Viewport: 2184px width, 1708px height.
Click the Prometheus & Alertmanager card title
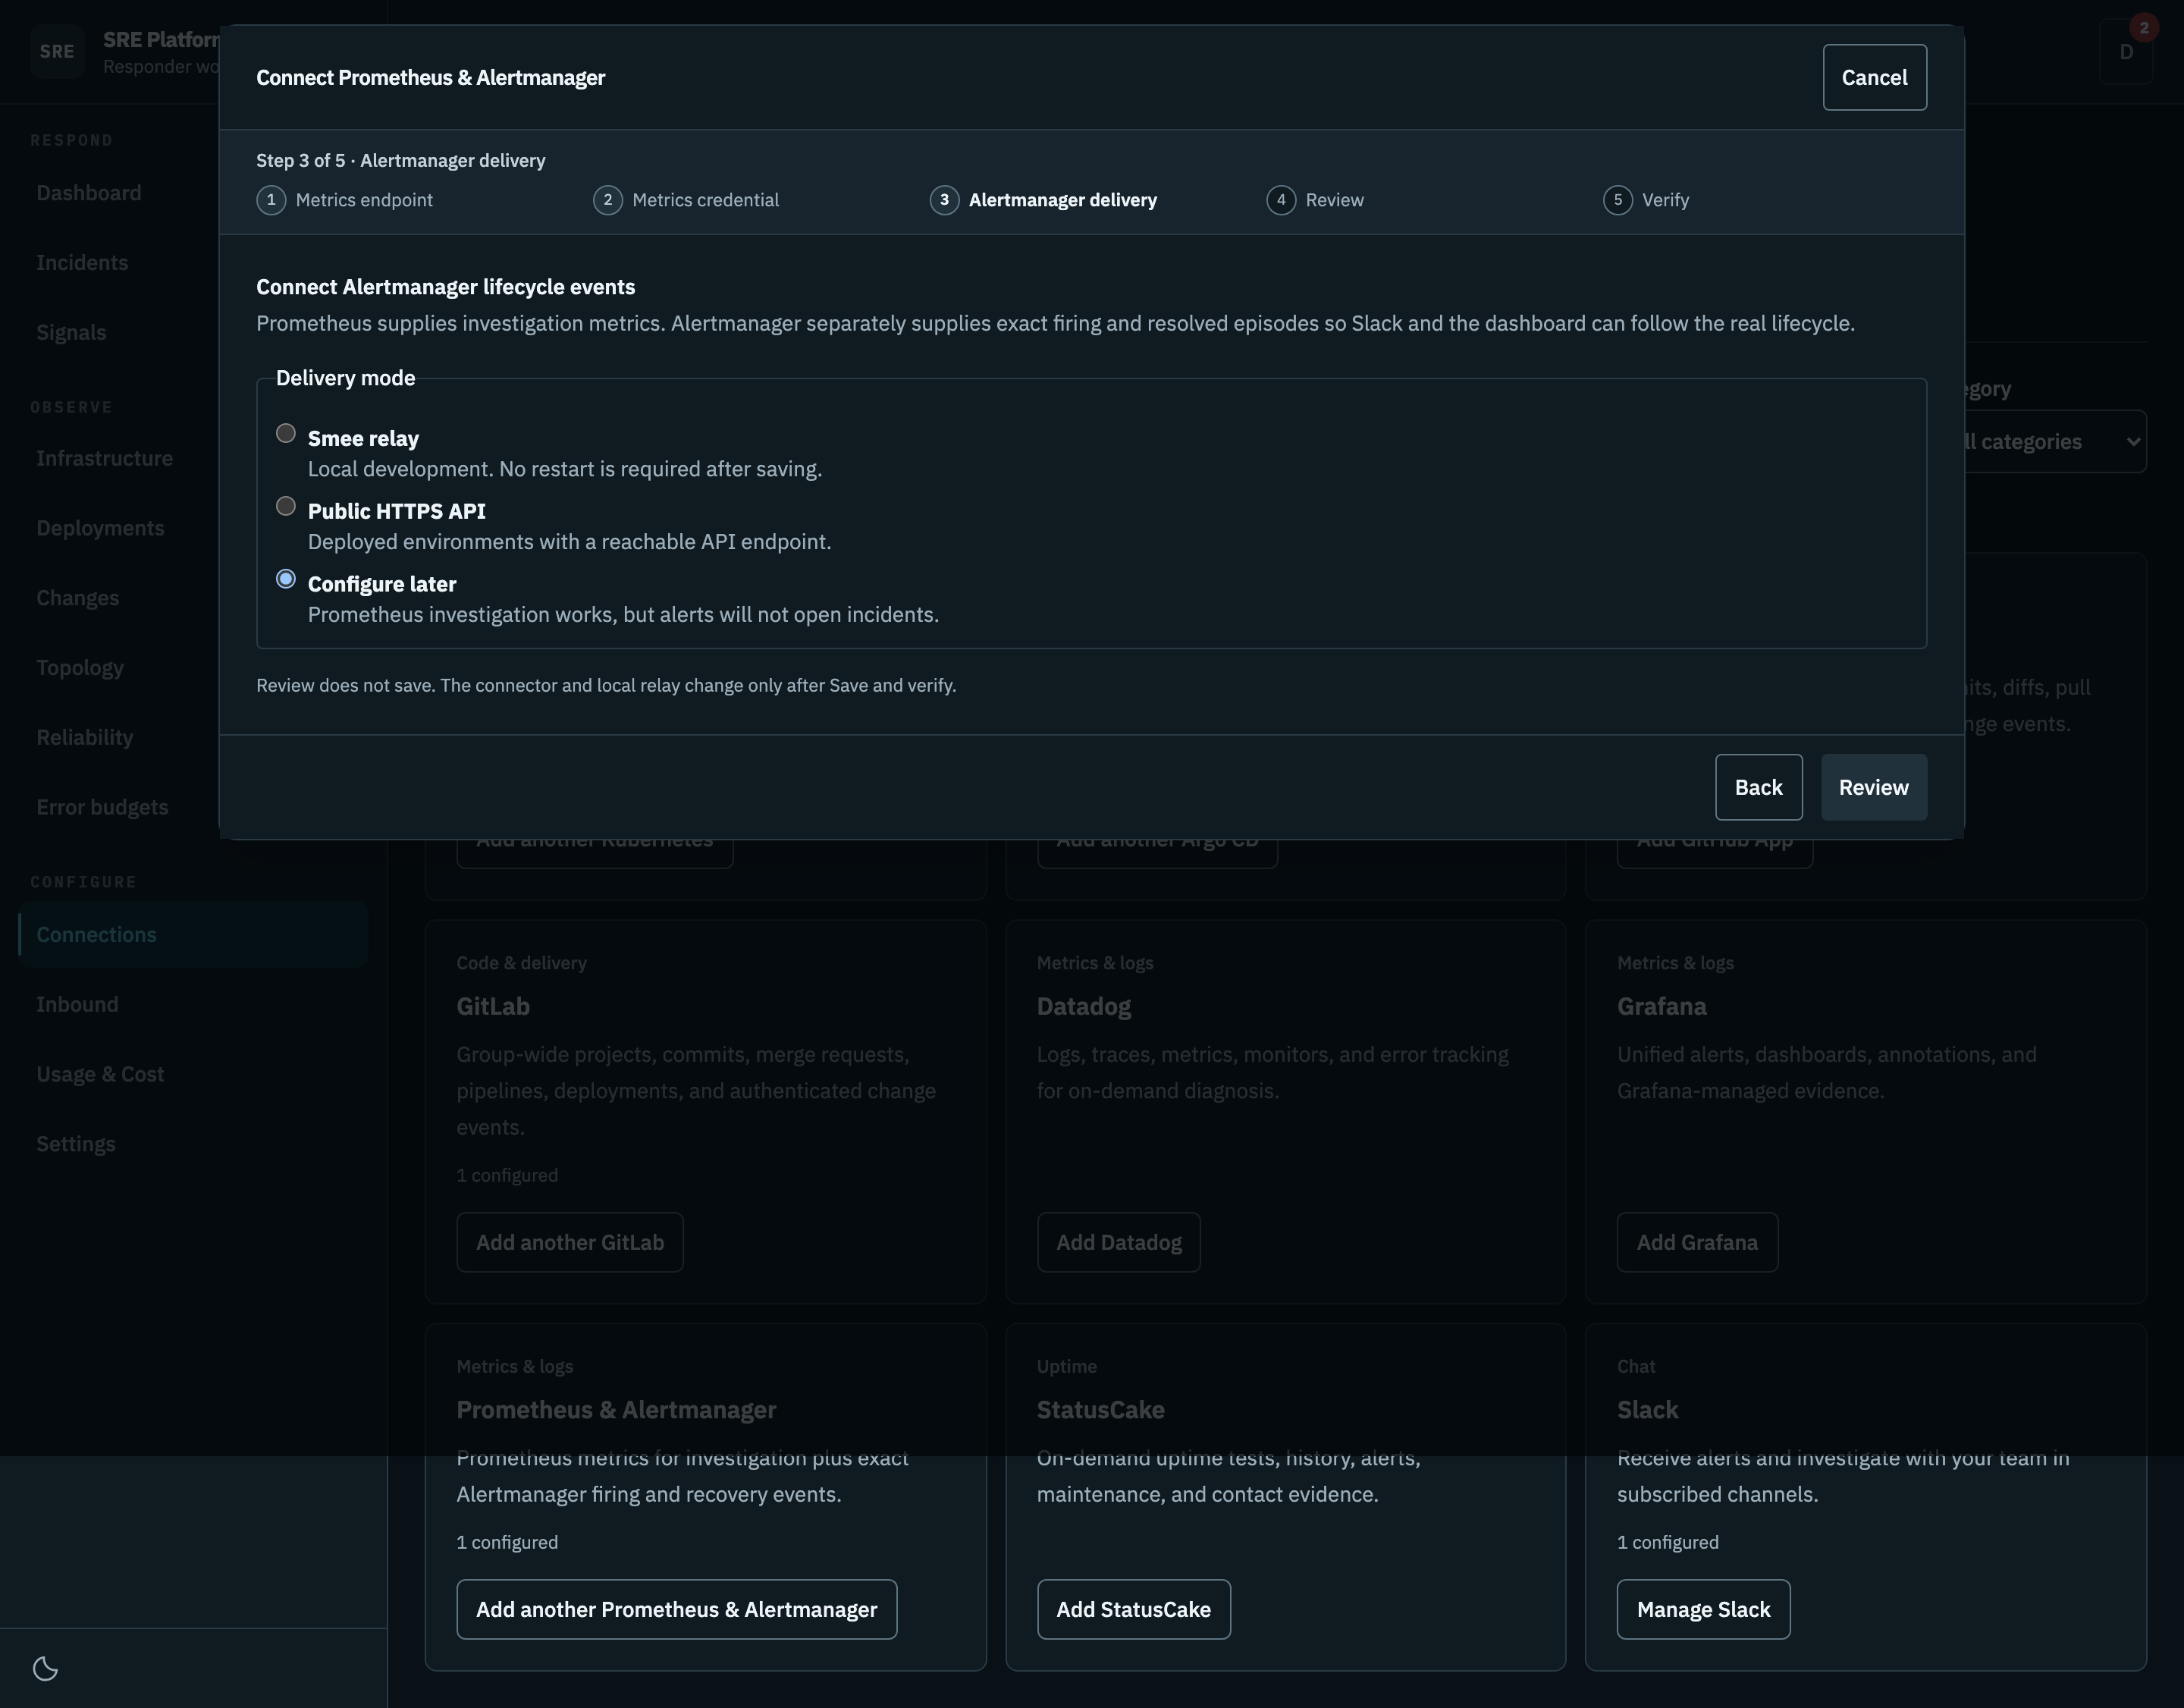click(616, 1410)
